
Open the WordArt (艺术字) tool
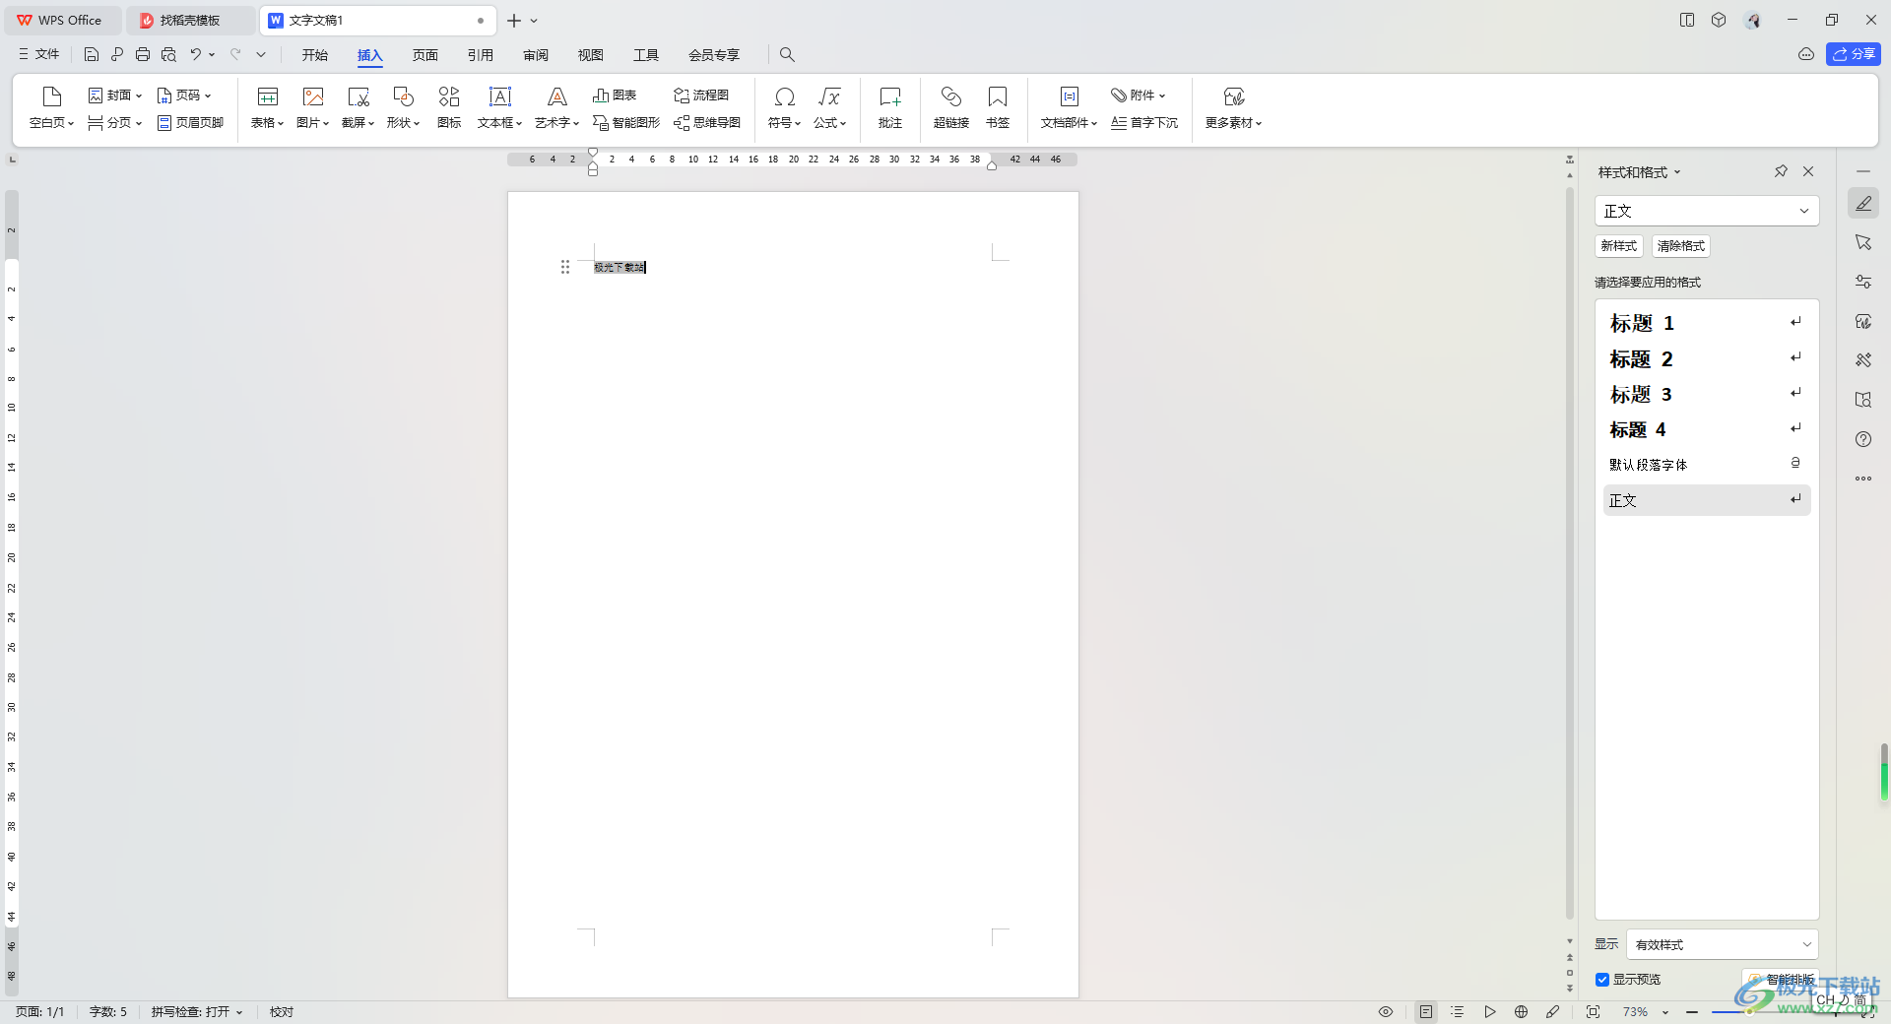click(556, 107)
